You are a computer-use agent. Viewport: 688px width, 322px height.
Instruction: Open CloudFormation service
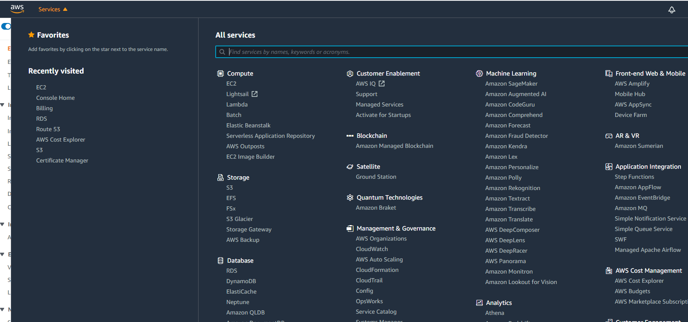click(x=377, y=270)
